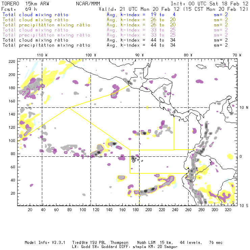Select the 'Fcst: 69 h' forecast label
This screenshot has width=250, height=250.
[19, 9]
